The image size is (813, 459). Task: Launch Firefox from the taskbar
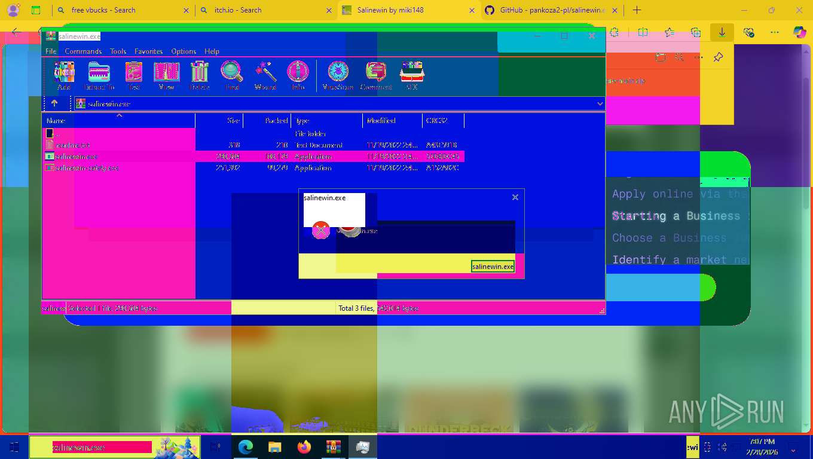coord(304,447)
